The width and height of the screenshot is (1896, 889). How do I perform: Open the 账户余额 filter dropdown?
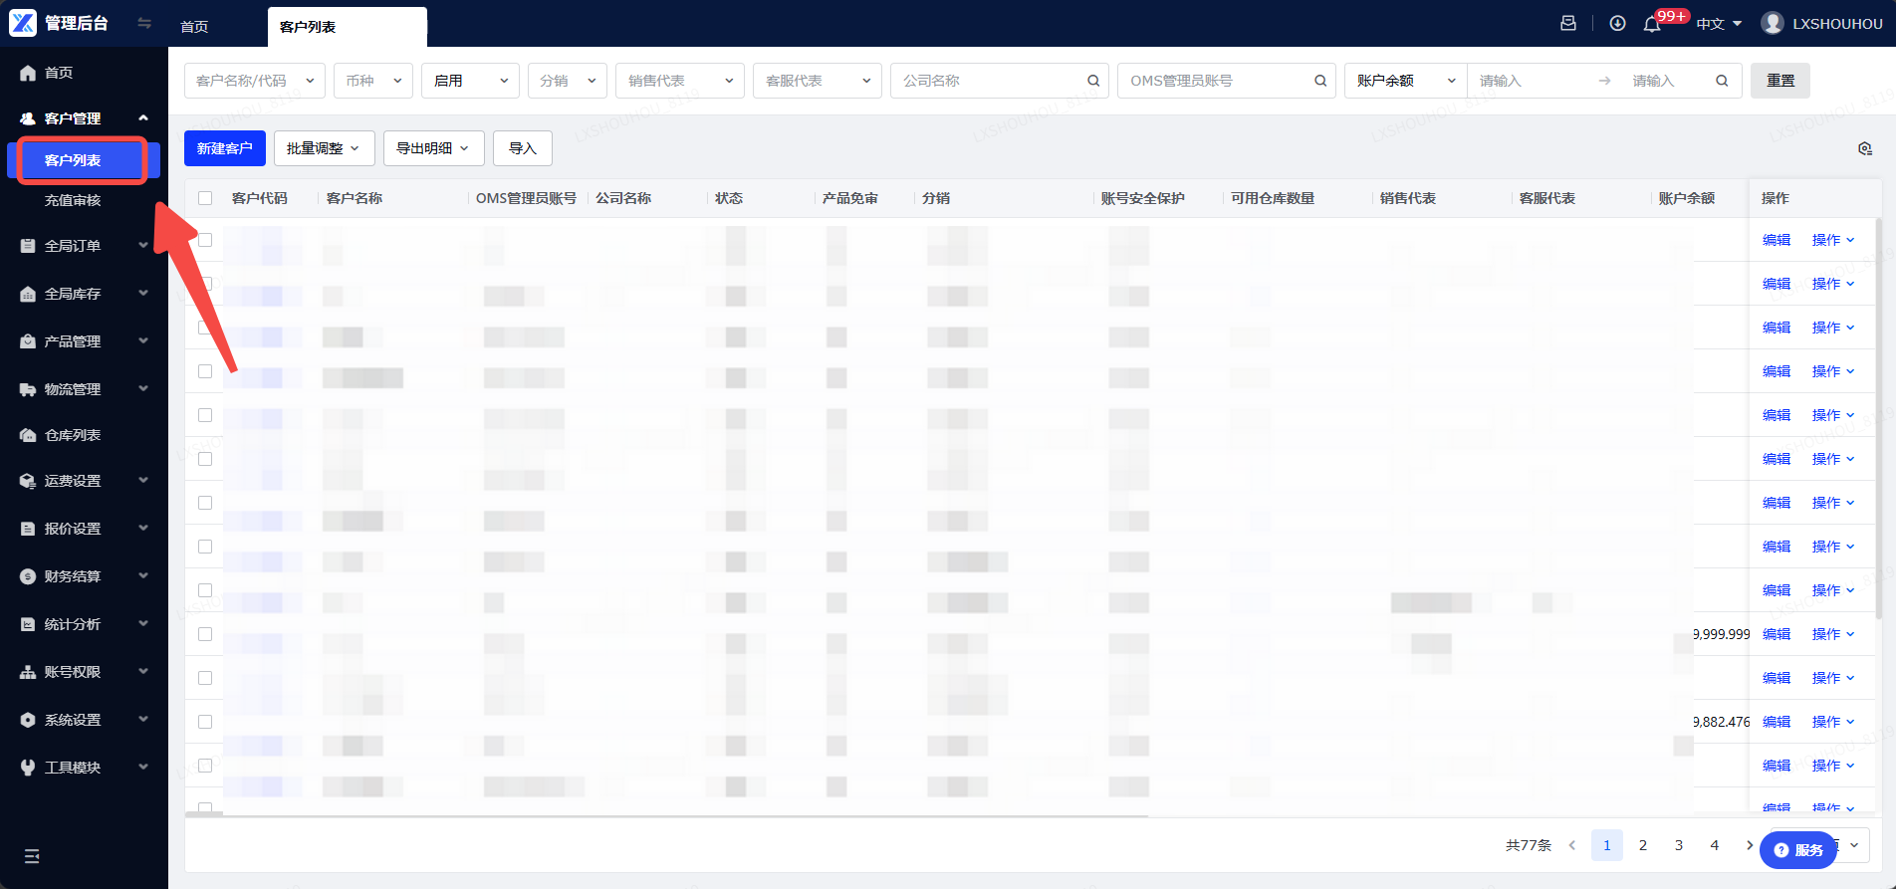(x=1406, y=81)
